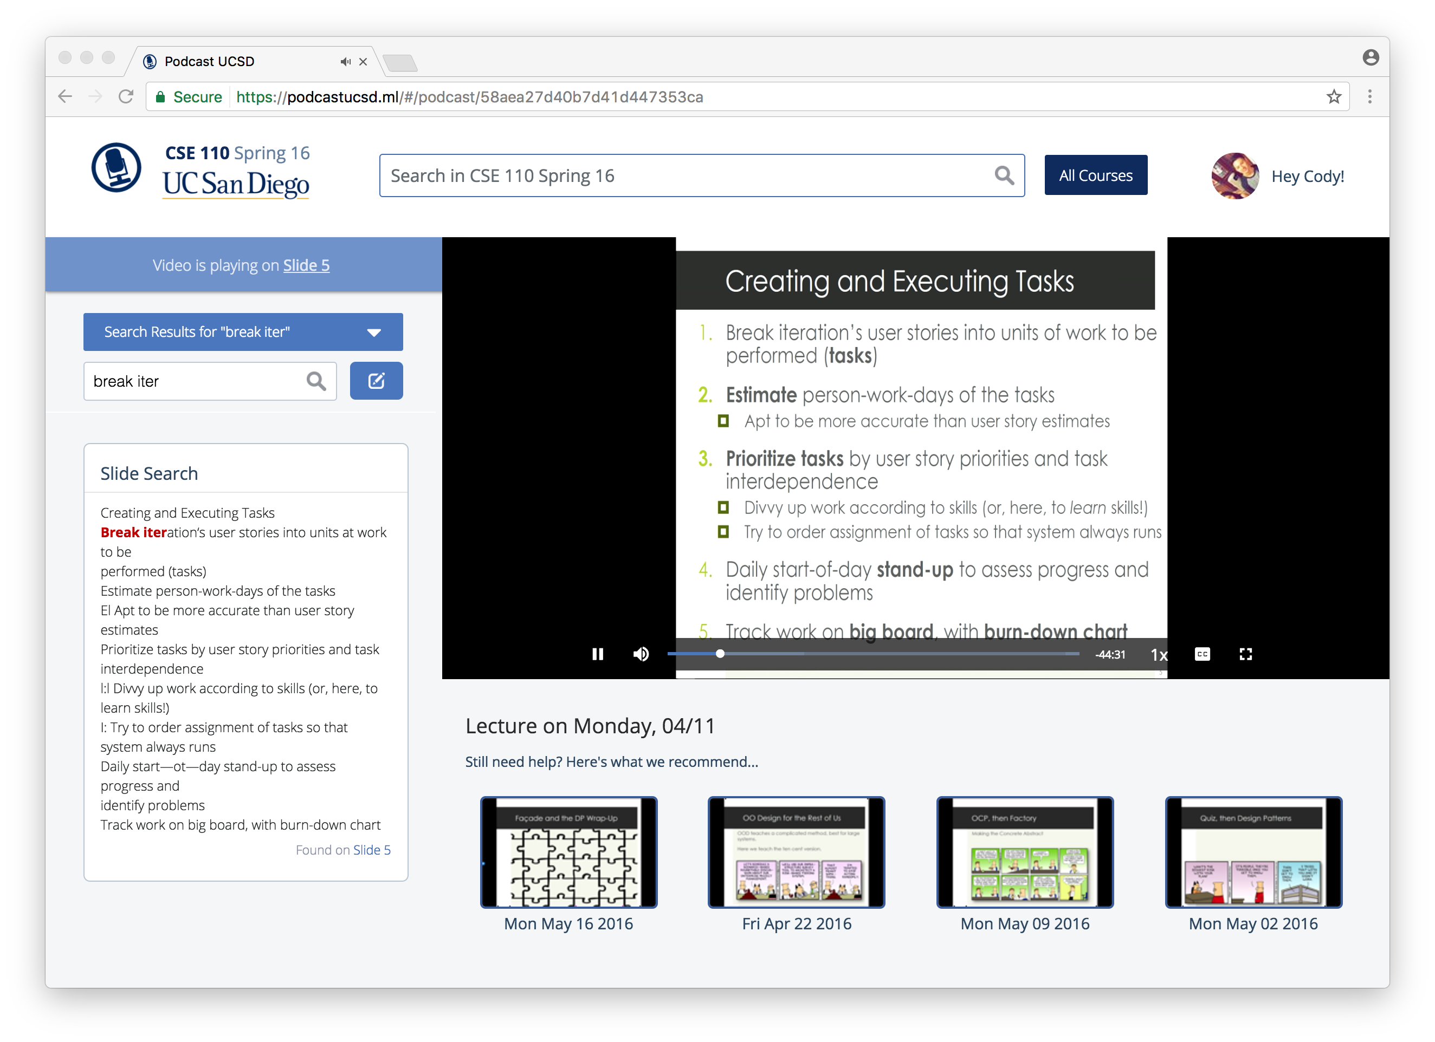Click the video progress slider
Viewport: 1435px width, 1042px height.
click(873, 654)
